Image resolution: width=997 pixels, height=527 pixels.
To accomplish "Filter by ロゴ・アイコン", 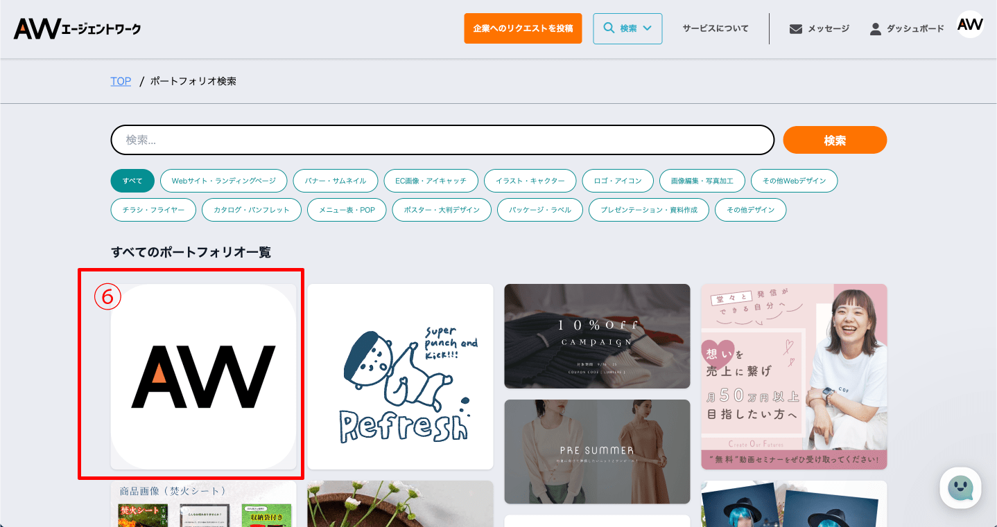I will [618, 181].
